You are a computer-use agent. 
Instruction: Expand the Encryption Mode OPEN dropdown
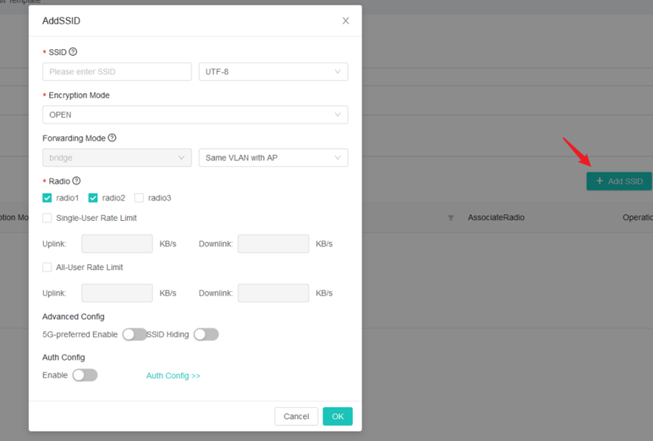(x=195, y=115)
